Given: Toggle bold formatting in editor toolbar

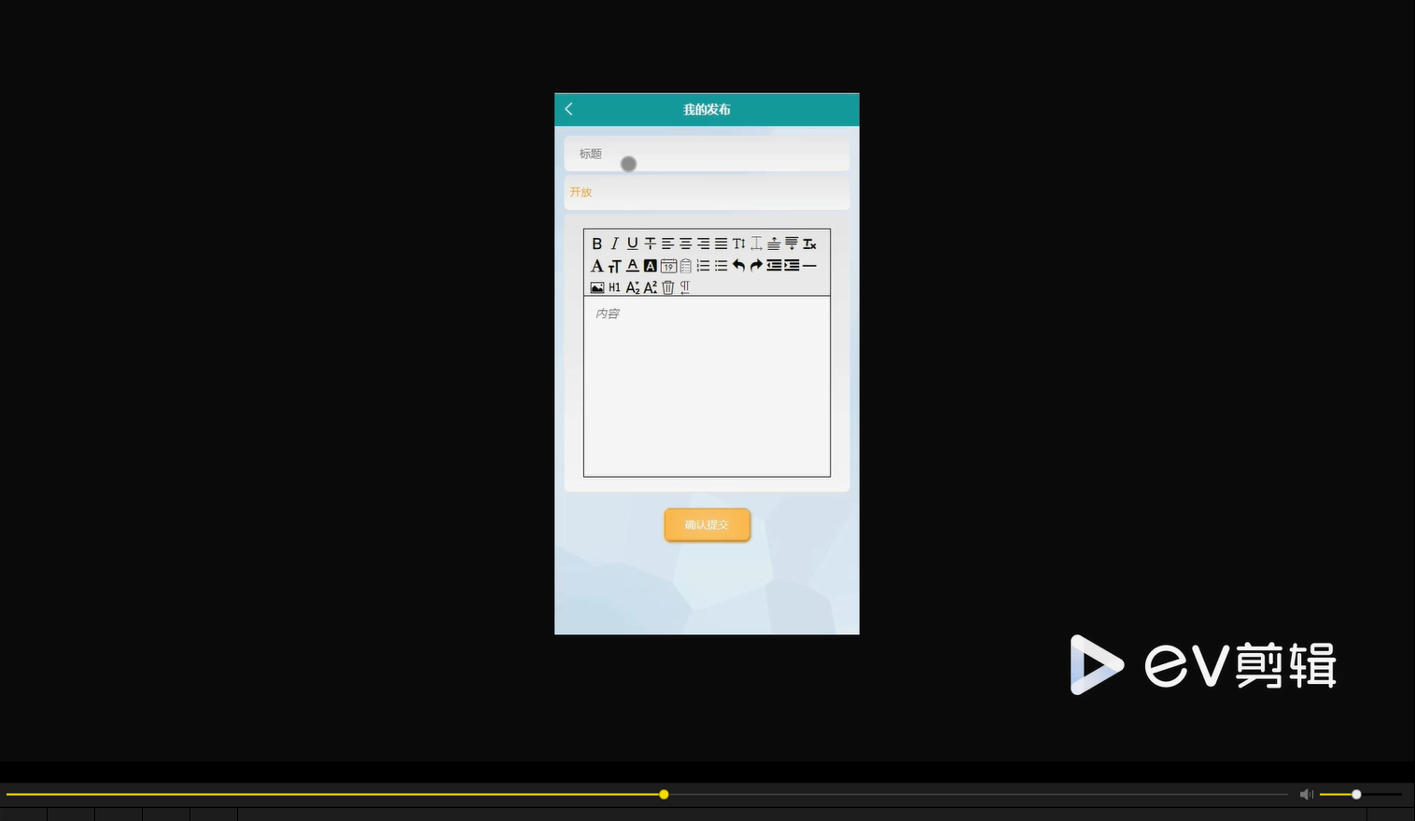Looking at the screenshot, I should pyautogui.click(x=597, y=244).
